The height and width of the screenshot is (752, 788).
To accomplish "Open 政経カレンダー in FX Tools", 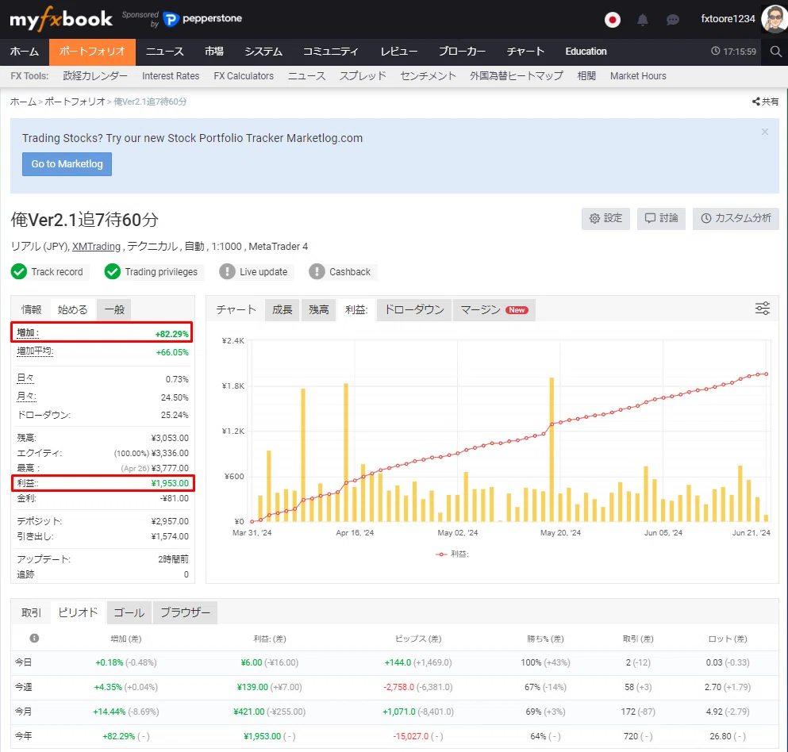I will tap(95, 76).
